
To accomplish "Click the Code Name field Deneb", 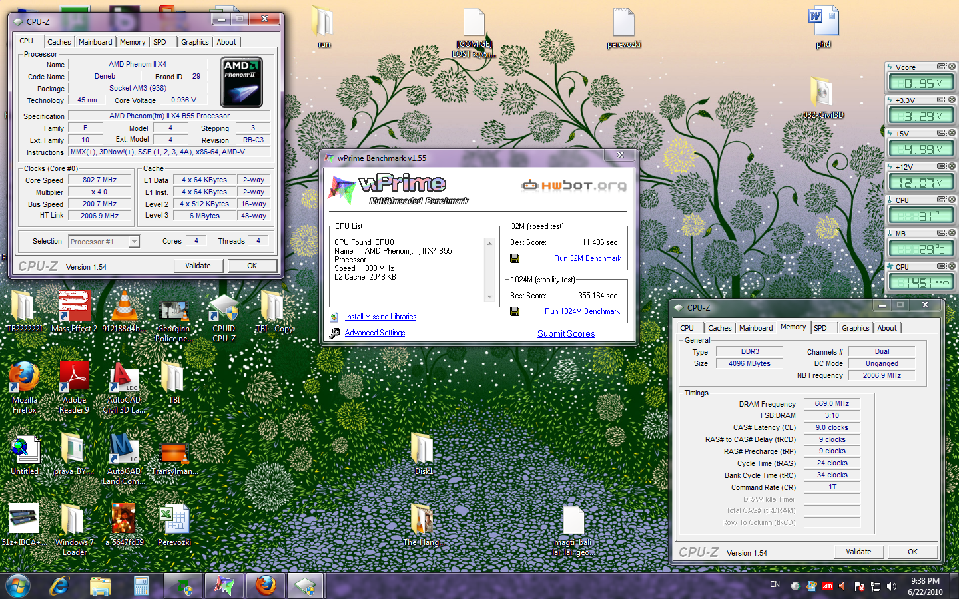I will point(105,76).
